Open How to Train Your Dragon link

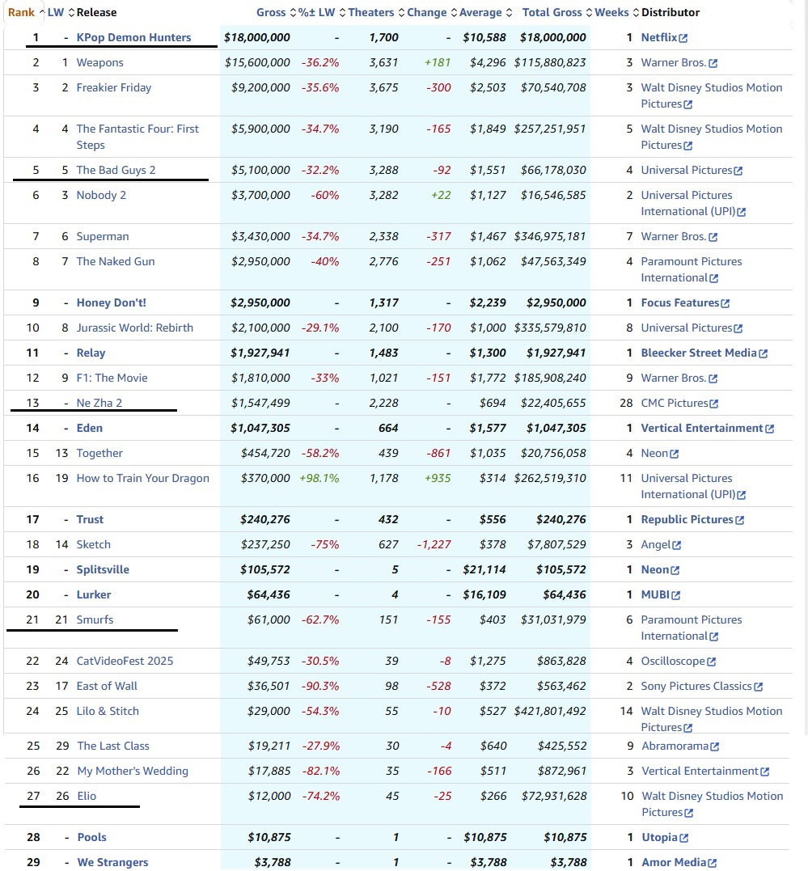click(143, 478)
